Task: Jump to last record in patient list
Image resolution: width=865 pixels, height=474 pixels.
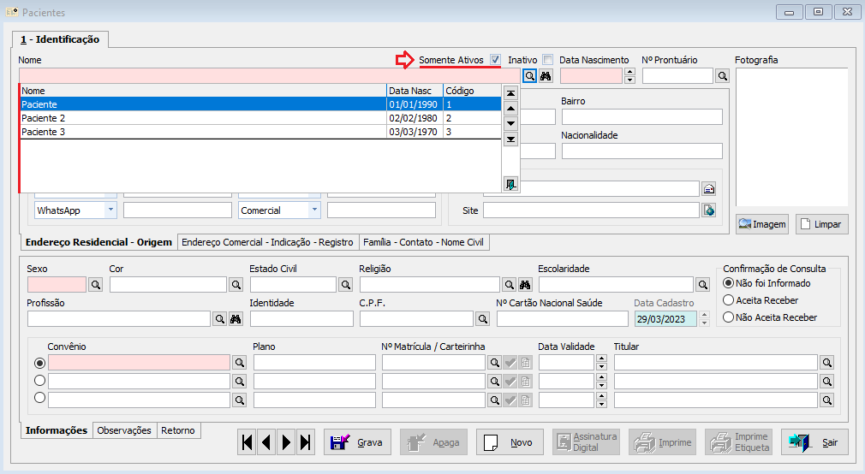Action: (510, 139)
